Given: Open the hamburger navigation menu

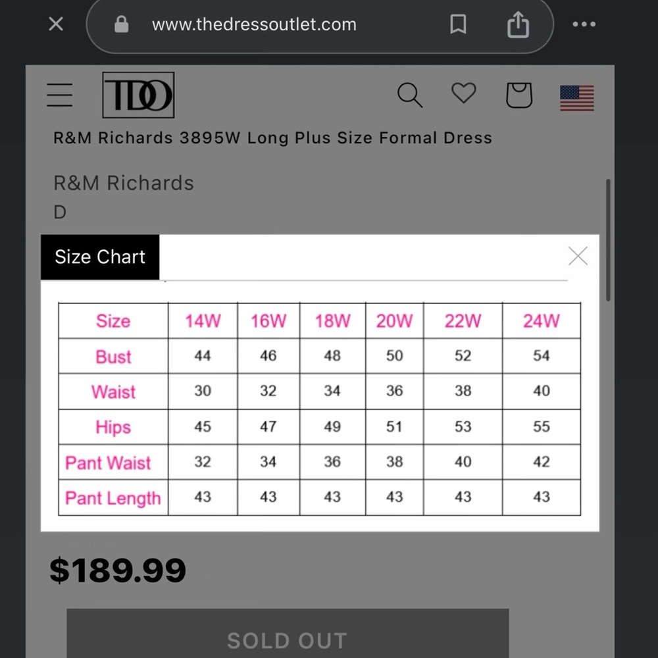Looking at the screenshot, I should 60,95.
